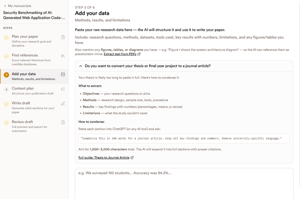The height and width of the screenshot is (199, 300).
Task: Open the Find references step
Action: [x=34, y=59]
